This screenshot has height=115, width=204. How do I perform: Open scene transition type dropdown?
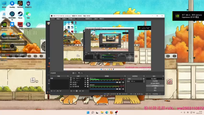pyautogui.click(x=135, y=79)
